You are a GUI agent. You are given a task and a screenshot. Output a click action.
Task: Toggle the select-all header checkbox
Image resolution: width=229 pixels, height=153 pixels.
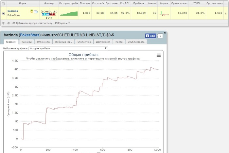point(3,4)
